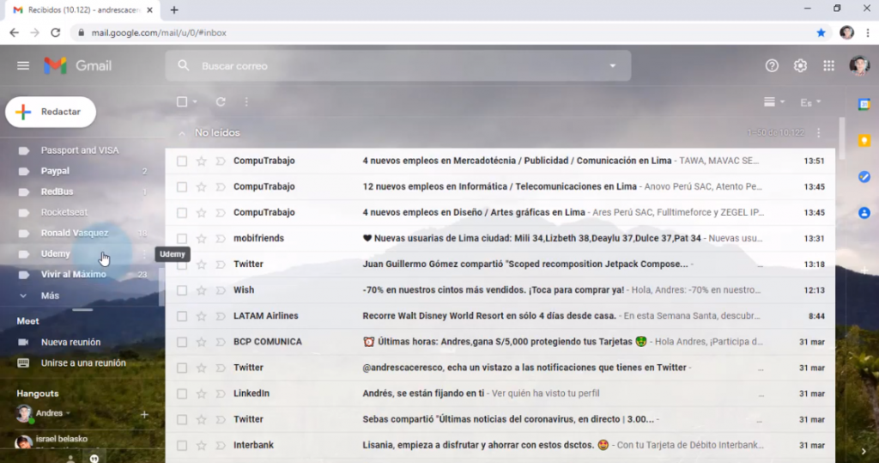879x463 pixels.
Task: Mark the LinkedIn email as important
Action: click(221, 393)
